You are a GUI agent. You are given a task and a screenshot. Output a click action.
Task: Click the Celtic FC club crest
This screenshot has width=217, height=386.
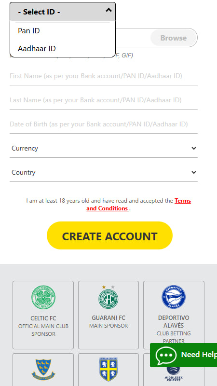tap(43, 298)
